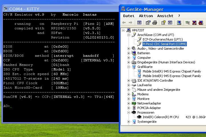The width and height of the screenshot is (206, 137).
Task: Click the COM4 - KiTTY title bar
Action: click(x=60, y=9)
